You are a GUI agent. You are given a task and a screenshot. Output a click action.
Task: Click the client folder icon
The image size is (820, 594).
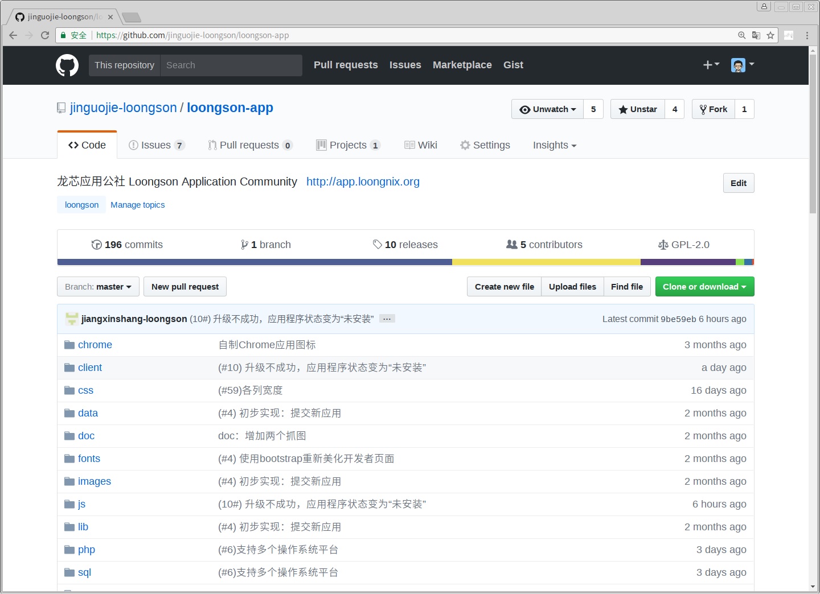(x=69, y=368)
